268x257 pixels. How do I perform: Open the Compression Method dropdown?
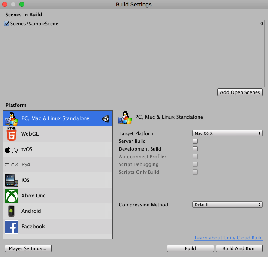click(227, 205)
